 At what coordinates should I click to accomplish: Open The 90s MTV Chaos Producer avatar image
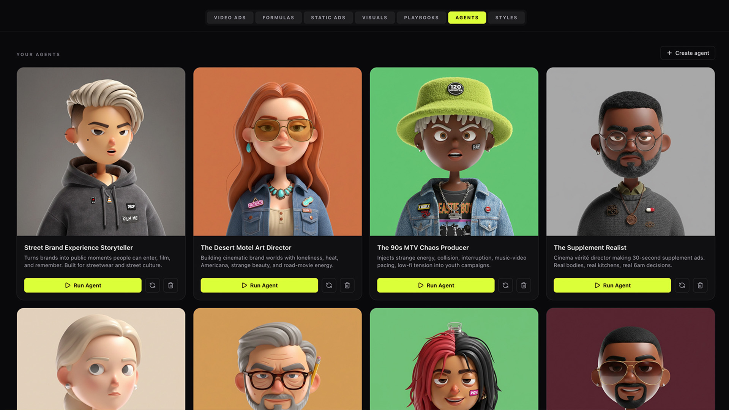pos(454,151)
